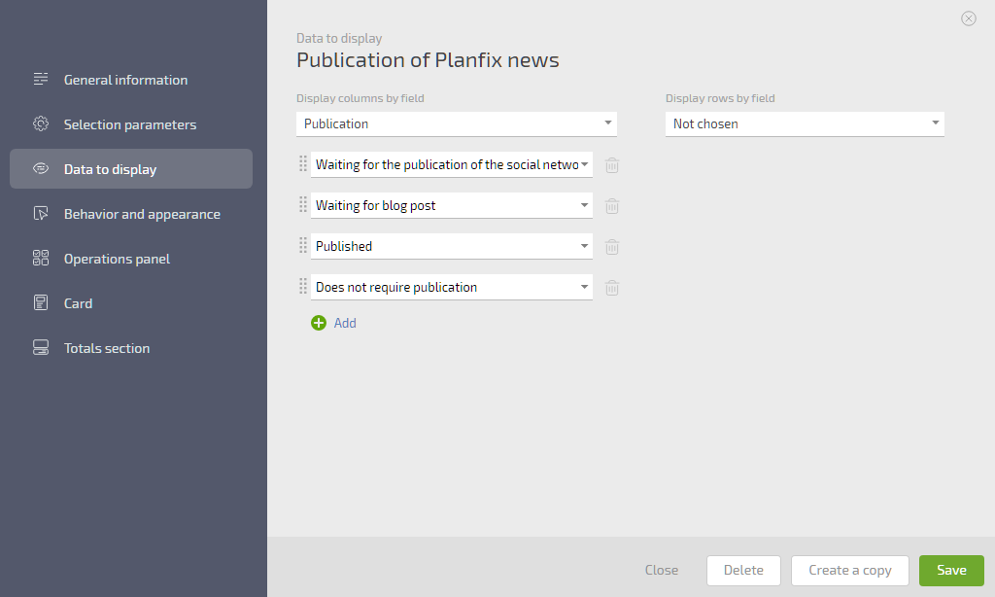The image size is (995, 597).
Task: Open the Totals section
Action: [x=131, y=348]
